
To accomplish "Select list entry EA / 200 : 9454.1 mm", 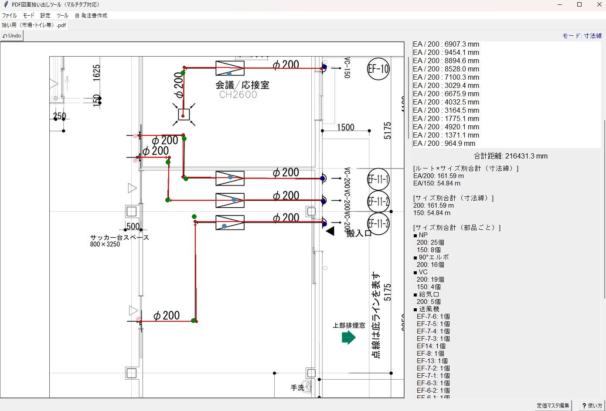I will point(446,52).
